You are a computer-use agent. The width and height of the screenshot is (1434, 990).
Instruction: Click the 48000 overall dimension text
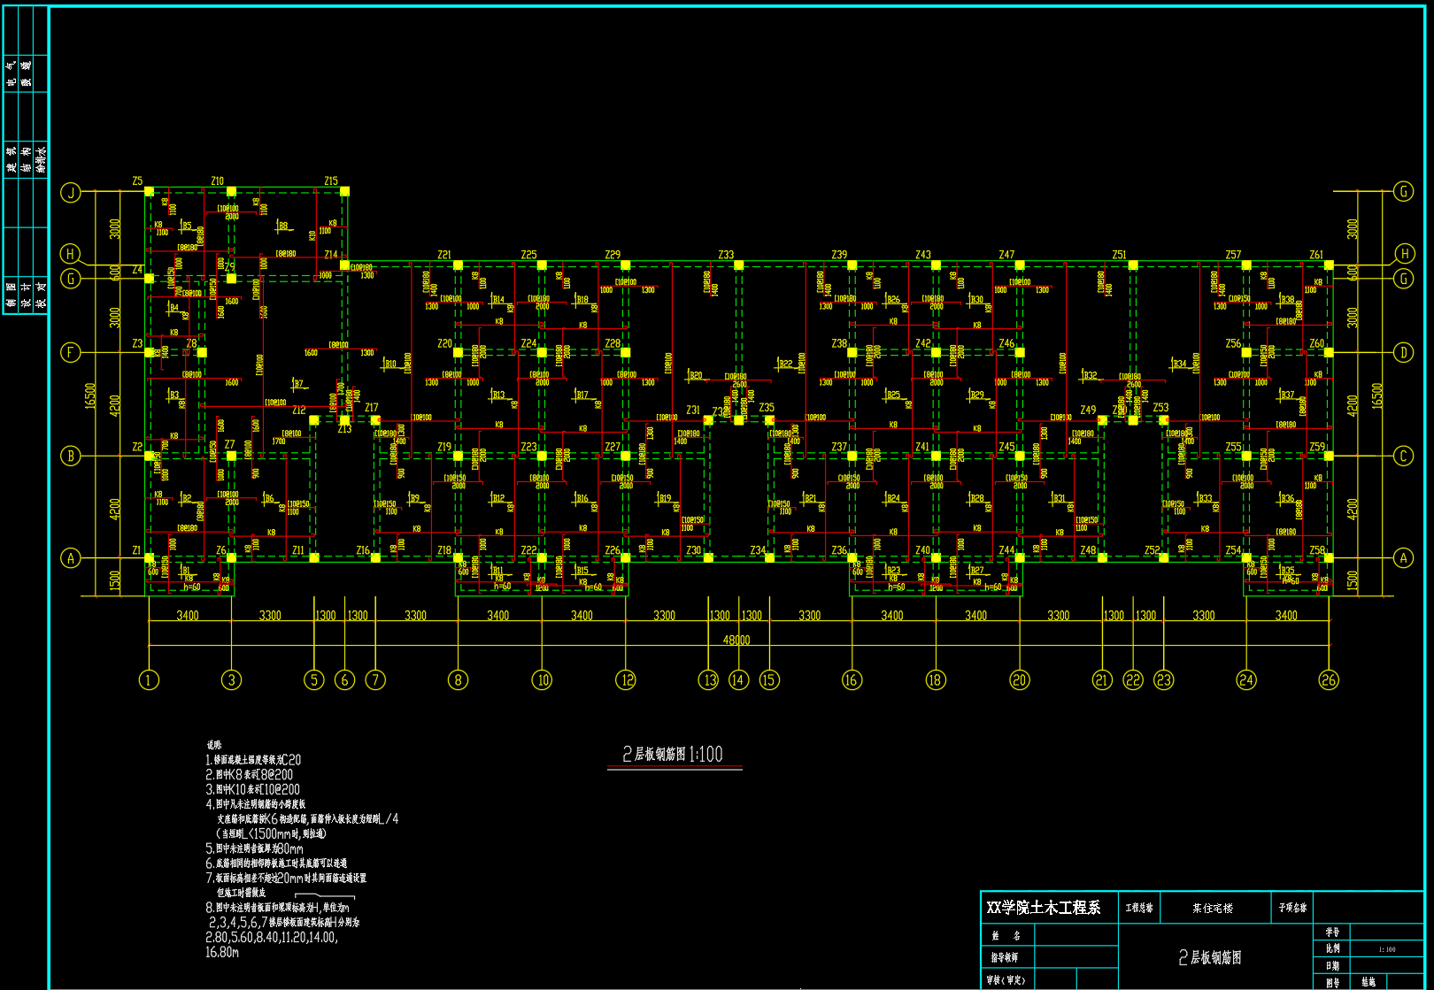(x=736, y=640)
